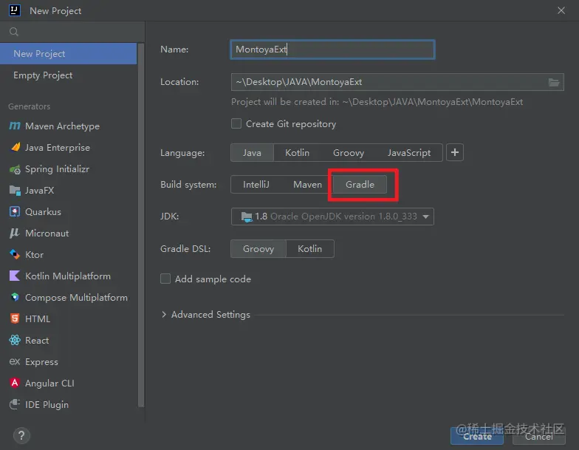The height and width of the screenshot is (450, 579).
Task: Open the JDK dropdown arrow
Action: point(425,217)
